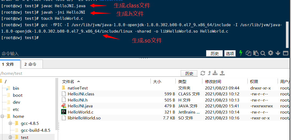Click file name HelloJNI.h
The height and width of the screenshot is (140, 291).
(78, 100)
